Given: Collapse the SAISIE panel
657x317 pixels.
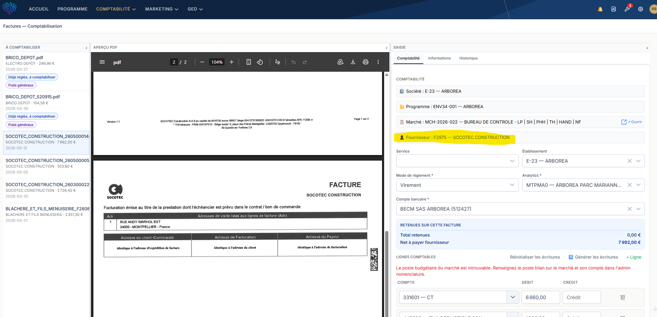Looking at the screenshot, I should click(x=647, y=48).
